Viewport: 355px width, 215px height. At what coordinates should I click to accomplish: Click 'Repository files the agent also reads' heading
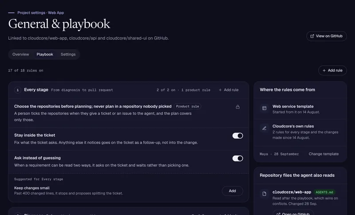(x=297, y=175)
